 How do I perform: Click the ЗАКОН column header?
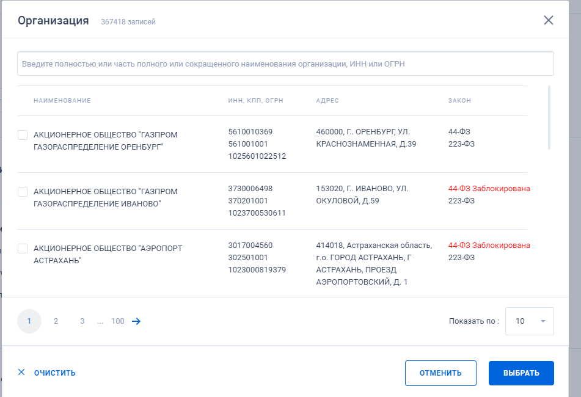click(x=459, y=101)
